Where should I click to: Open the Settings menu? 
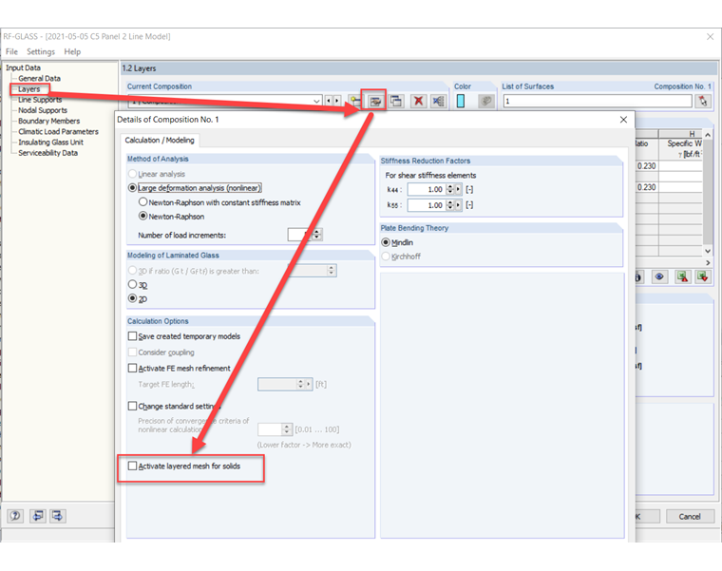click(41, 51)
